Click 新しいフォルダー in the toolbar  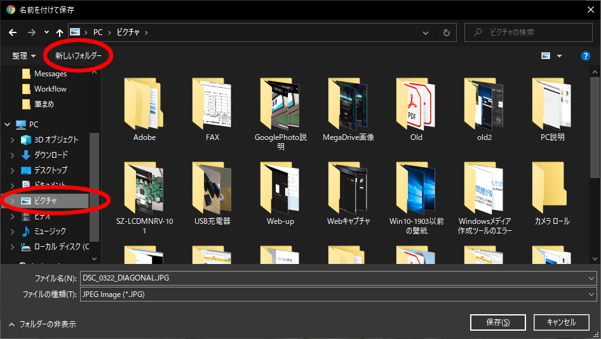tap(78, 56)
